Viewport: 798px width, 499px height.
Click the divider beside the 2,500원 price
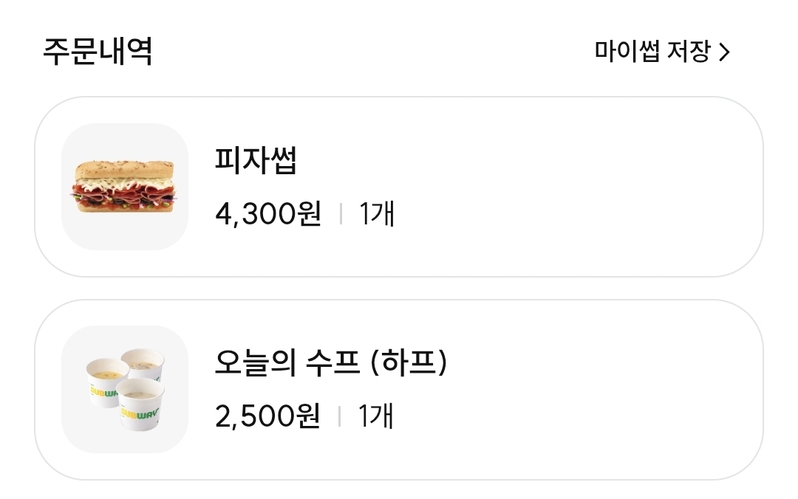coord(340,416)
